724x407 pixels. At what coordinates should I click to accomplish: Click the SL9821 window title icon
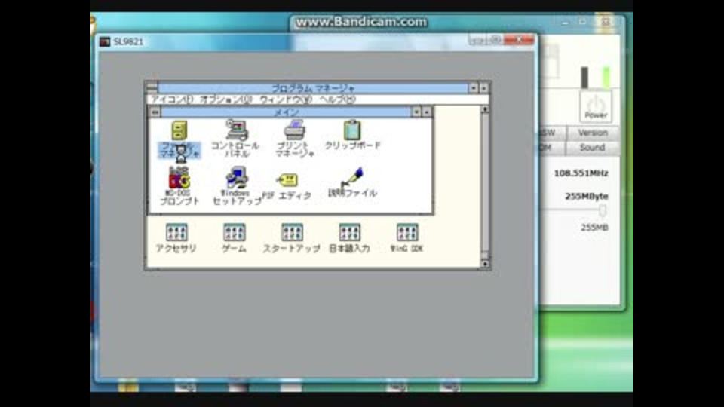[x=105, y=41]
